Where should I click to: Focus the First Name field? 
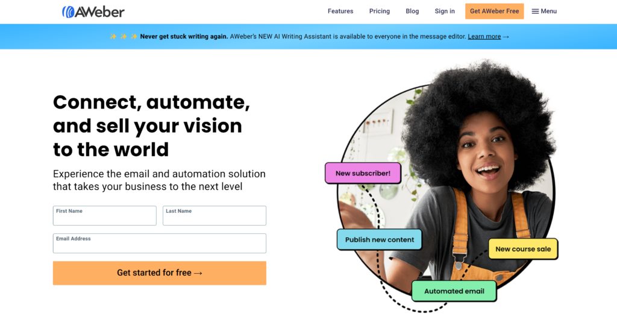pyautogui.click(x=105, y=215)
